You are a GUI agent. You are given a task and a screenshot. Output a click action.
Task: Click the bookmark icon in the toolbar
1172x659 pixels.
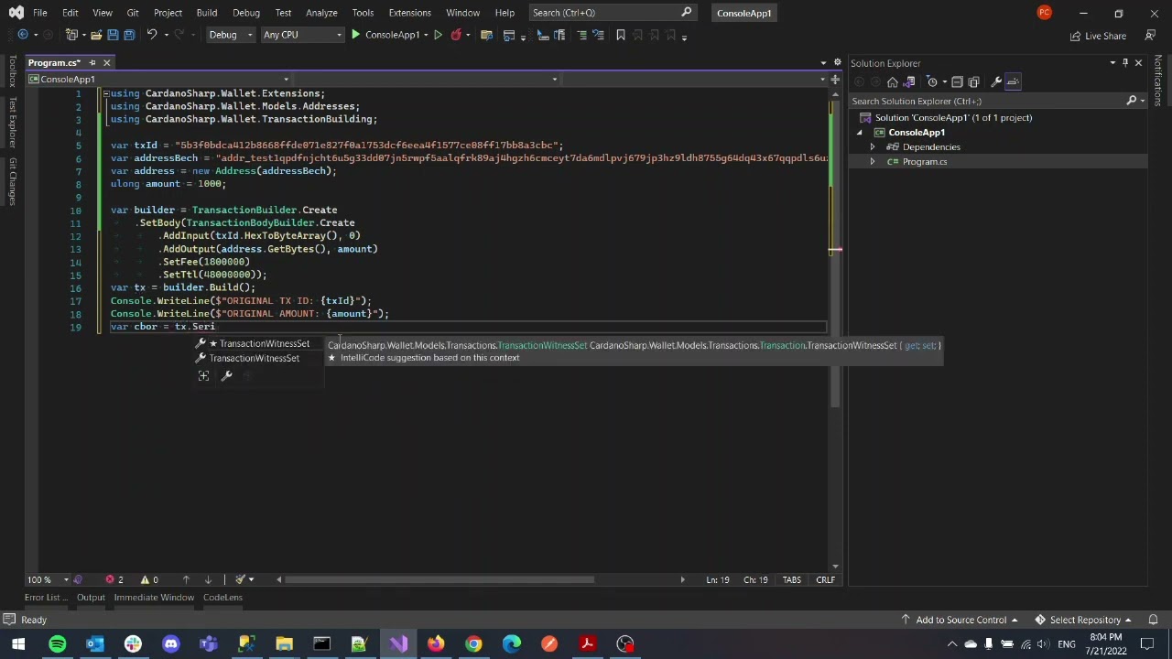tap(621, 35)
